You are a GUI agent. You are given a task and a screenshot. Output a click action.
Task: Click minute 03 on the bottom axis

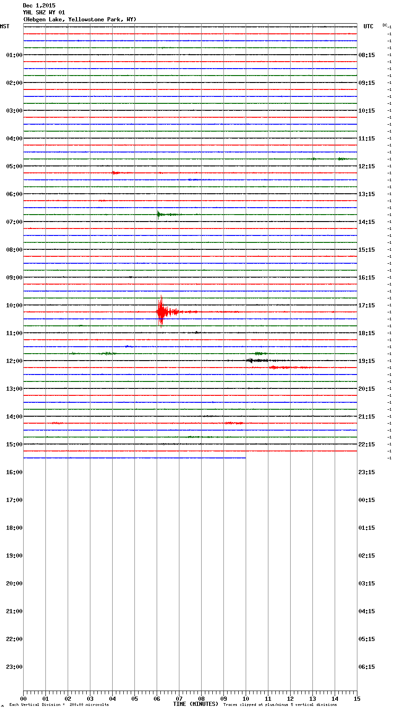point(90,698)
